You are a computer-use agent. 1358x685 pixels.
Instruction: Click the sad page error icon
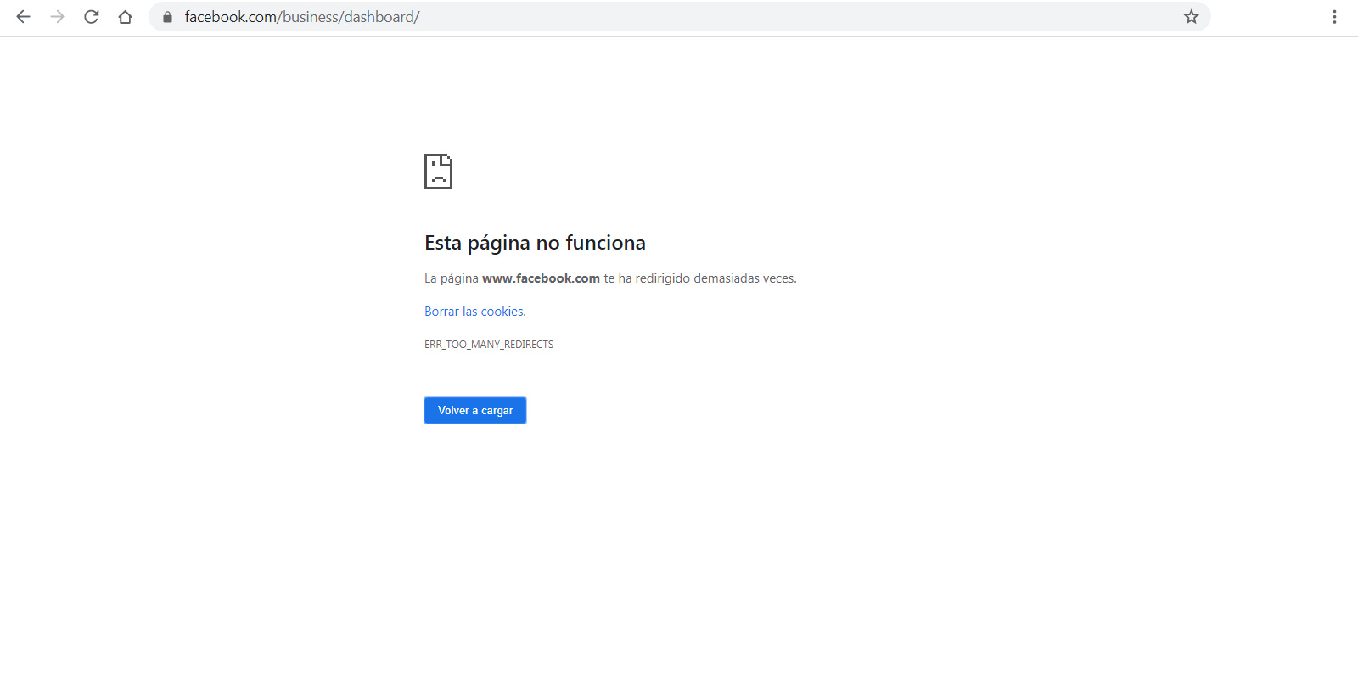[x=438, y=171]
